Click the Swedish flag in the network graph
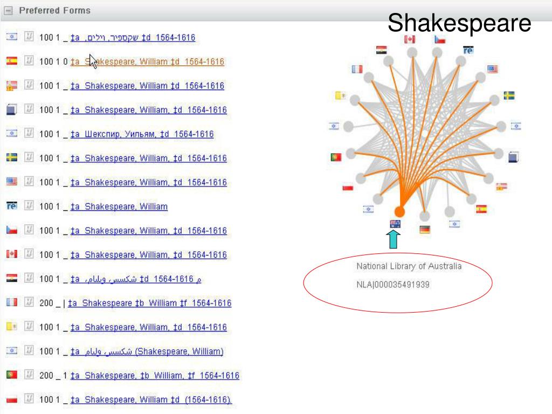552x414 pixels. click(508, 95)
